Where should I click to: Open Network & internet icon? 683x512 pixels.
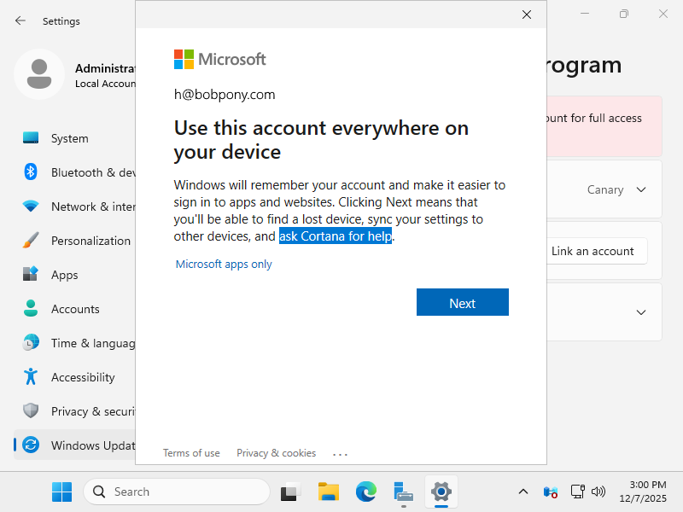pyautogui.click(x=31, y=206)
